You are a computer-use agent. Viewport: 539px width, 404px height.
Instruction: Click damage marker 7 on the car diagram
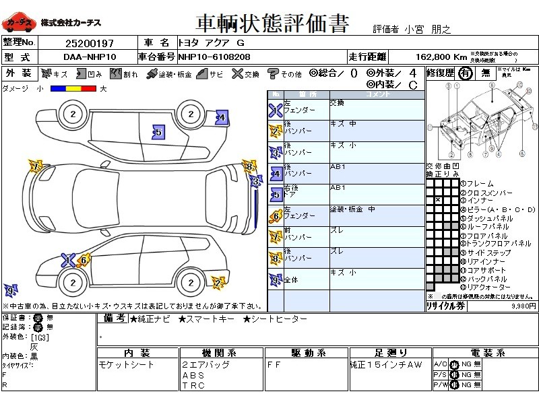click(35, 164)
